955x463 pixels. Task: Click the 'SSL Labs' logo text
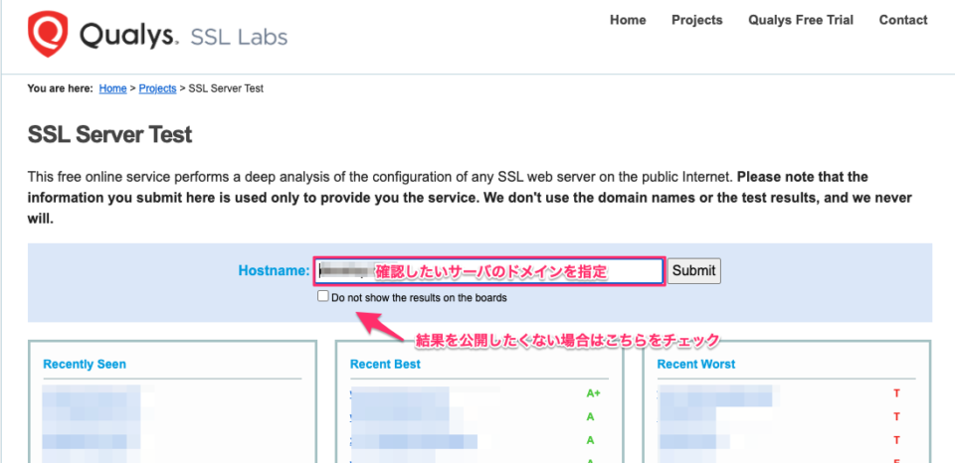(x=239, y=37)
